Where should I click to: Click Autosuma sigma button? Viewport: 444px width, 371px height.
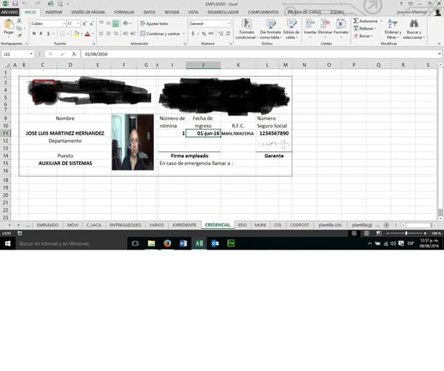pyautogui.click(x=365, y=21)
